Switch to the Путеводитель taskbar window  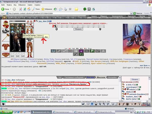105,112
